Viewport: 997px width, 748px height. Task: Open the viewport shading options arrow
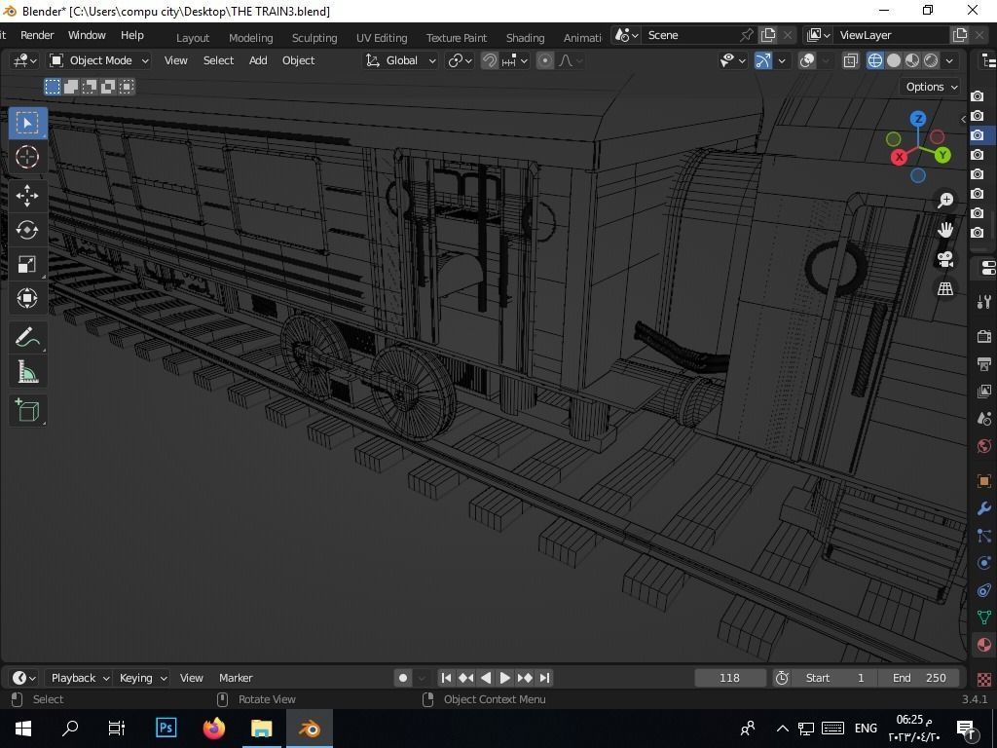[x=949, y=60]
